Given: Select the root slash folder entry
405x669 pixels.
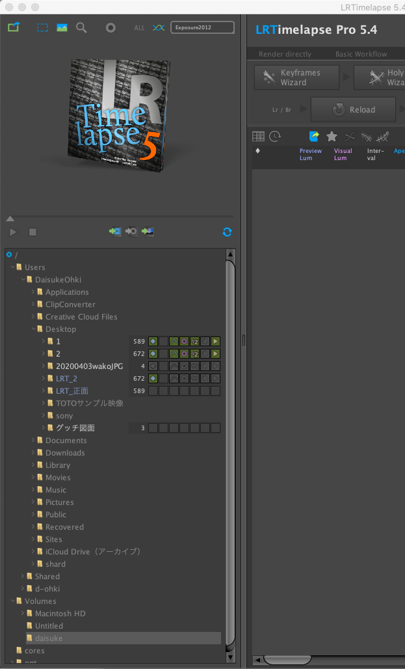Looking at the screenshot, I should pyautogui.click(x=16, y=255).
